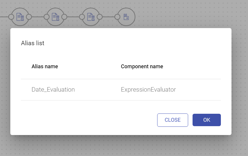Click the Alias name column header
The image size is (248, 156).
[x=45, y=66]
